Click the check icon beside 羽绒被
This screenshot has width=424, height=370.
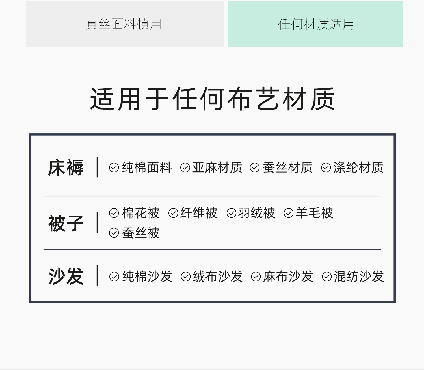[232, 213]
